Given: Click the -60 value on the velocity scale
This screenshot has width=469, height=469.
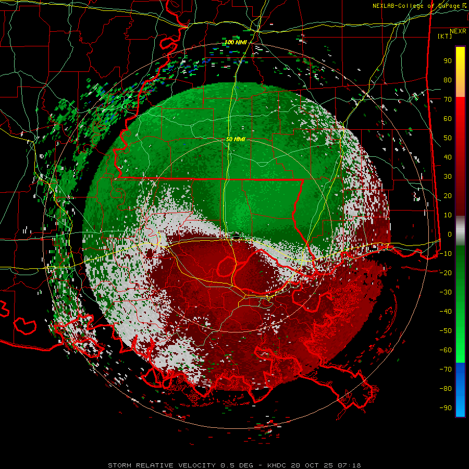Looking at the screenshot, I should click(x=446, y=350).
